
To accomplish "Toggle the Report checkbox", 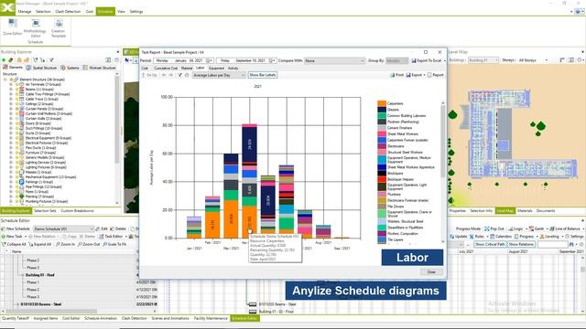I will coord(429,75).
